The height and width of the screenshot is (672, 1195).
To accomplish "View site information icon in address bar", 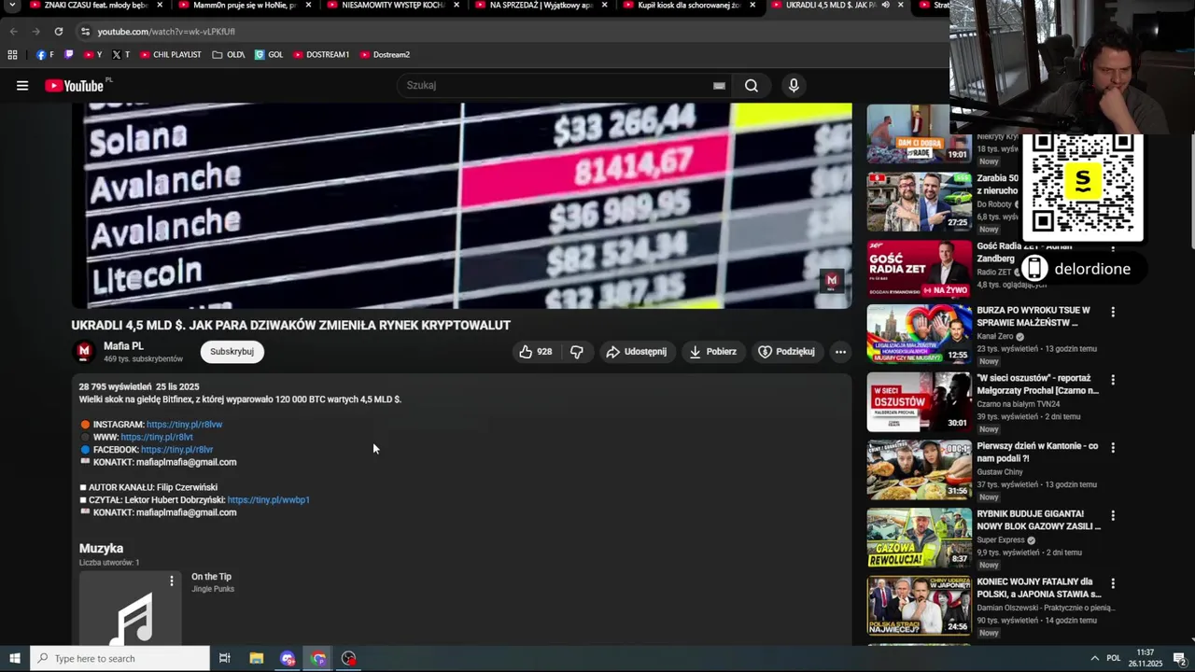I will pos(85,32).
